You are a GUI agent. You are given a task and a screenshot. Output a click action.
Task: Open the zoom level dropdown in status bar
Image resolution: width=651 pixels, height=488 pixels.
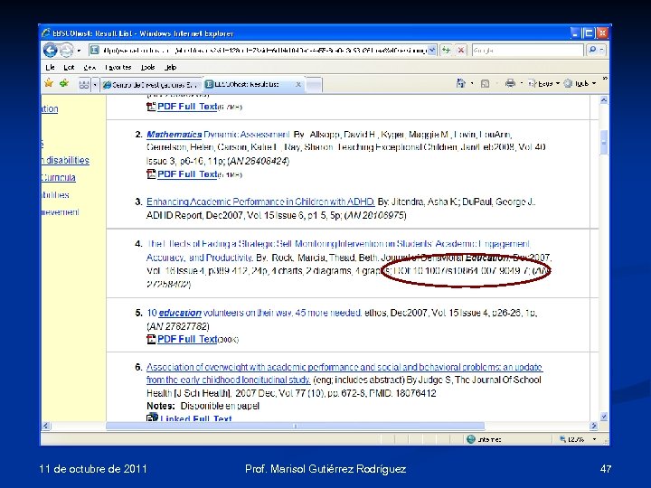pyautogui.click(x=595, y=439)
